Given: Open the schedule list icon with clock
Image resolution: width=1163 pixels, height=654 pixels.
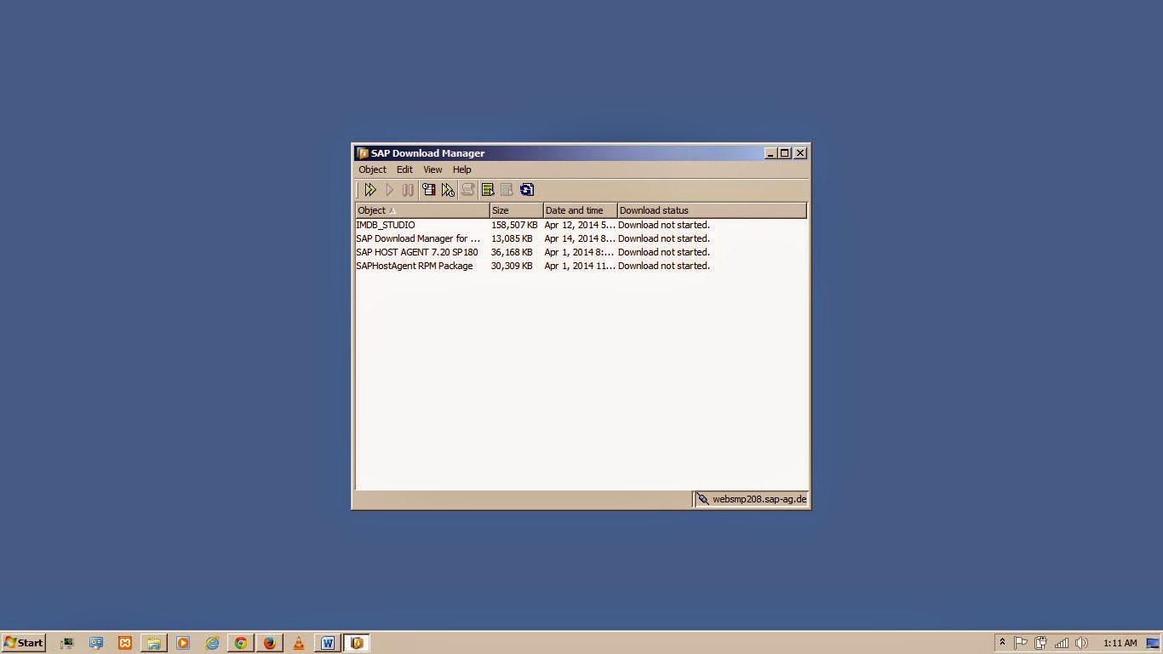Looking at the screenshot, I should (429, 190).
